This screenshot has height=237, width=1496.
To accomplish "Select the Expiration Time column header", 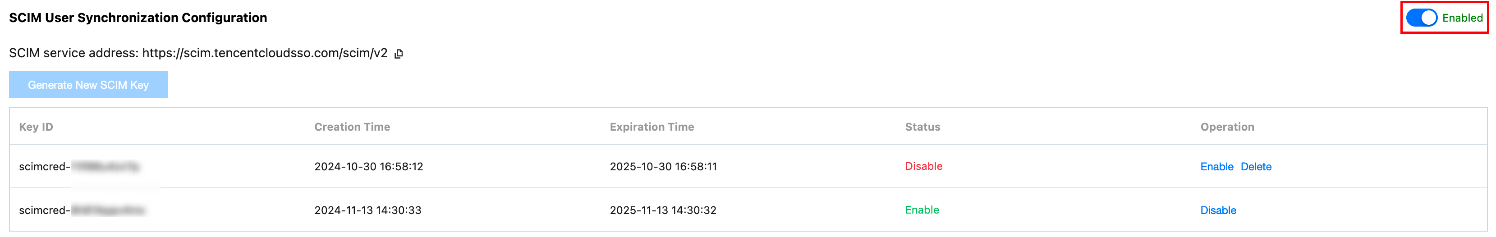I will 652,127.
